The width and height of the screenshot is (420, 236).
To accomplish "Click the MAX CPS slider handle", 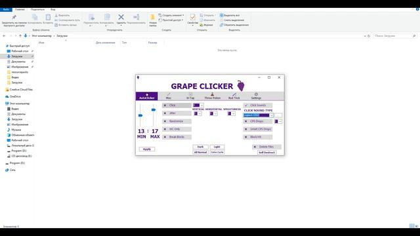I will pos(154,109).
